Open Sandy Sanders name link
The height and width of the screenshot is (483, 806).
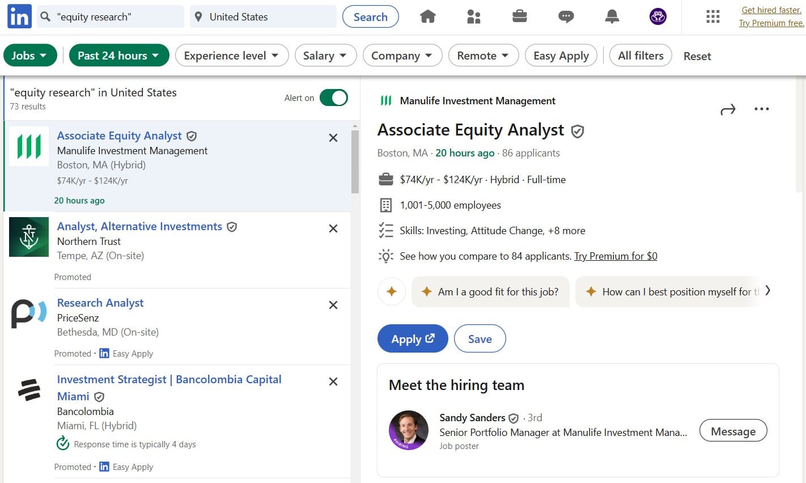[x=472, y=418]
